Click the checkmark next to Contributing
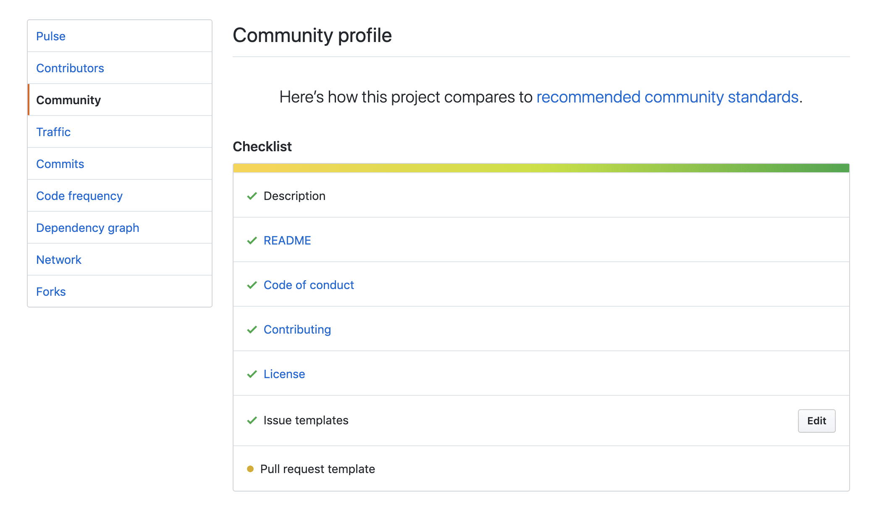The image size is (887, 505). pos(252,330)
